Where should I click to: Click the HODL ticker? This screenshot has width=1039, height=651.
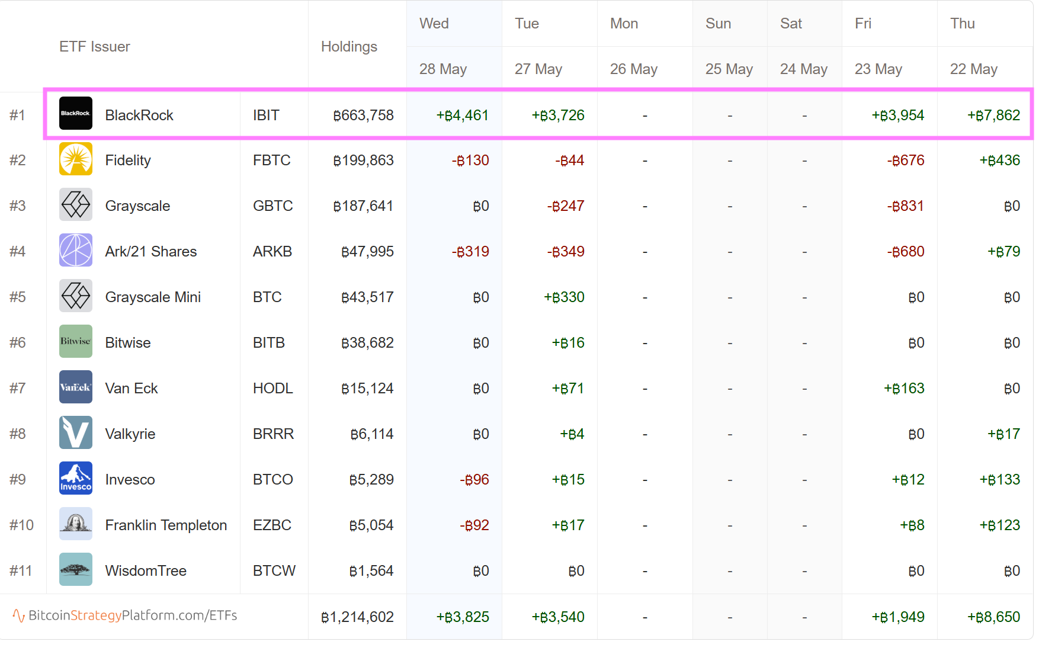pos(273,389)
